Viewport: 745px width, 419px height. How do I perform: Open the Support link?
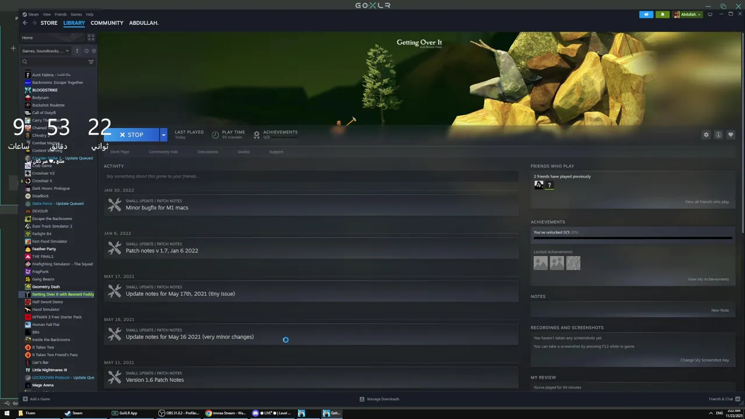coord(276,152)
